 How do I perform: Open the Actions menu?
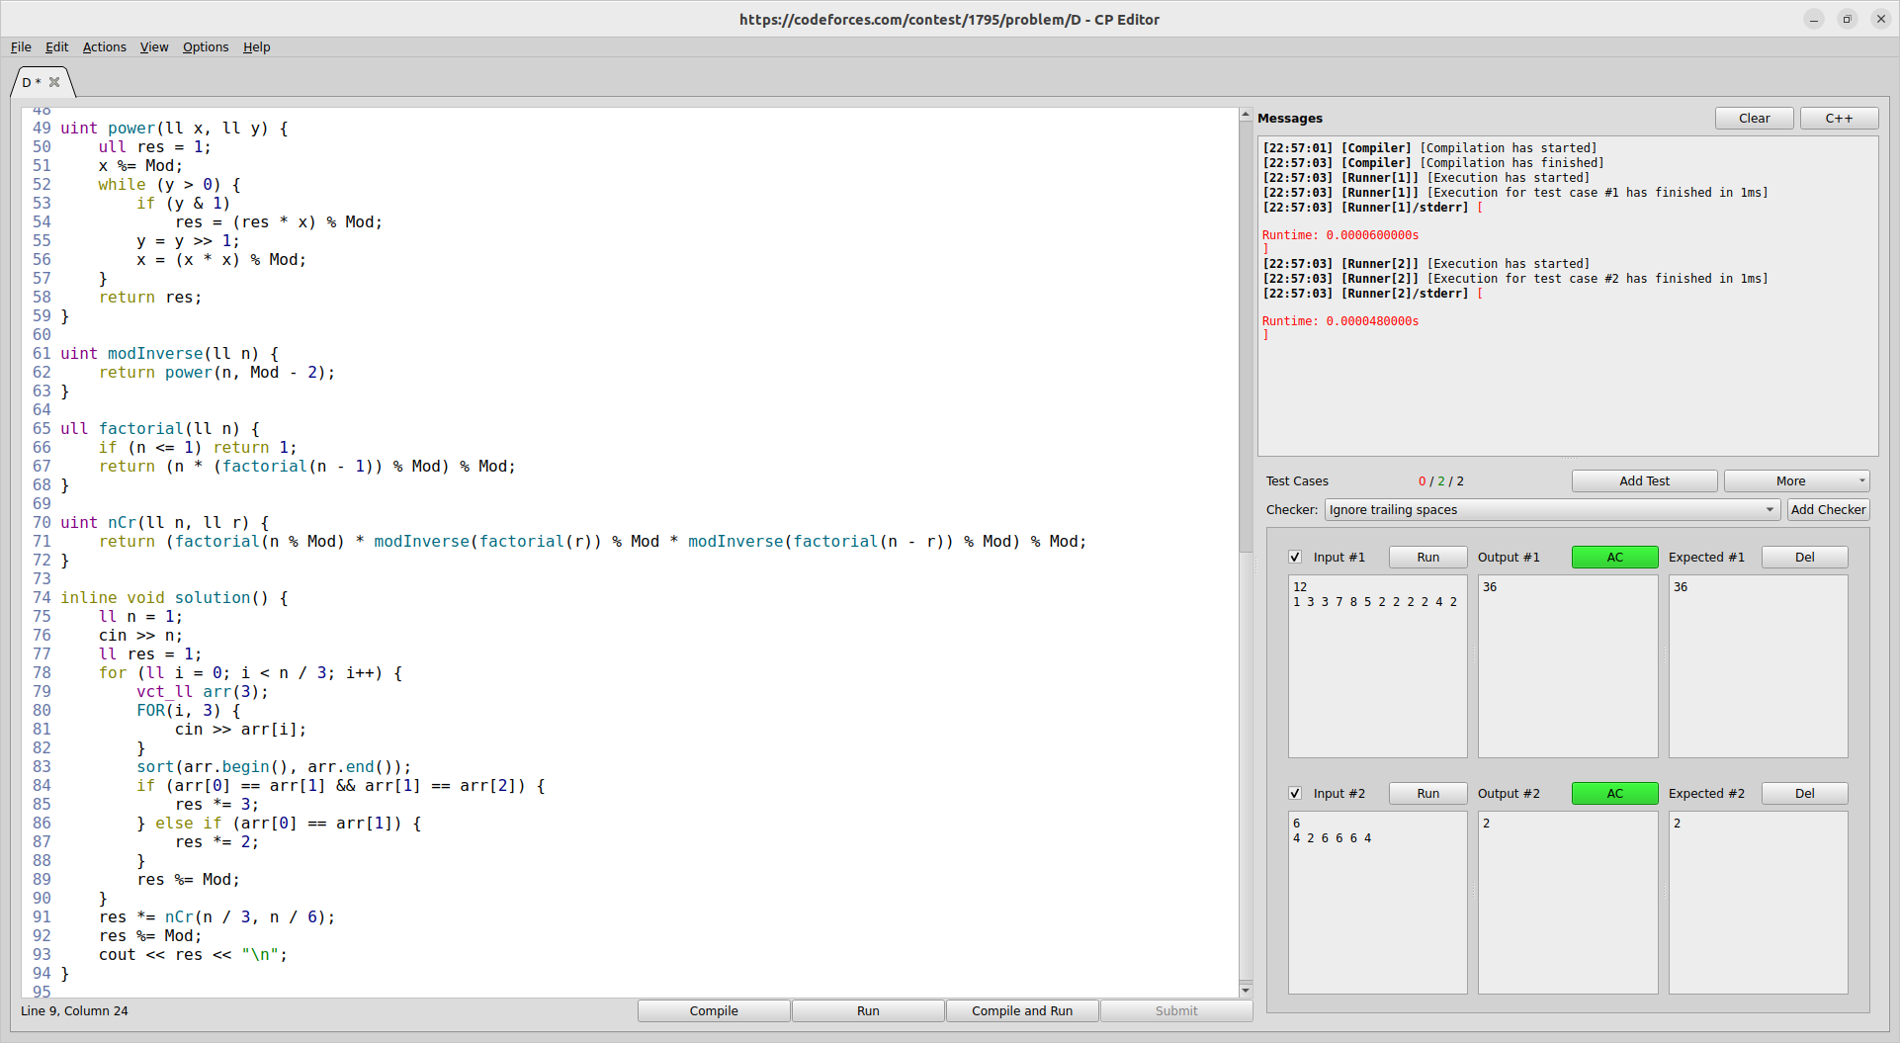(x=104, y=46)
